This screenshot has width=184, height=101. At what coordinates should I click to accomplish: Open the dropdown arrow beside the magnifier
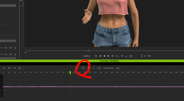click(96, 69)
